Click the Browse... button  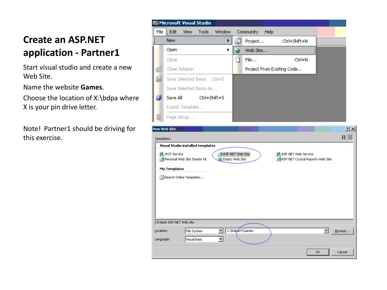click(x=342, y=231)
